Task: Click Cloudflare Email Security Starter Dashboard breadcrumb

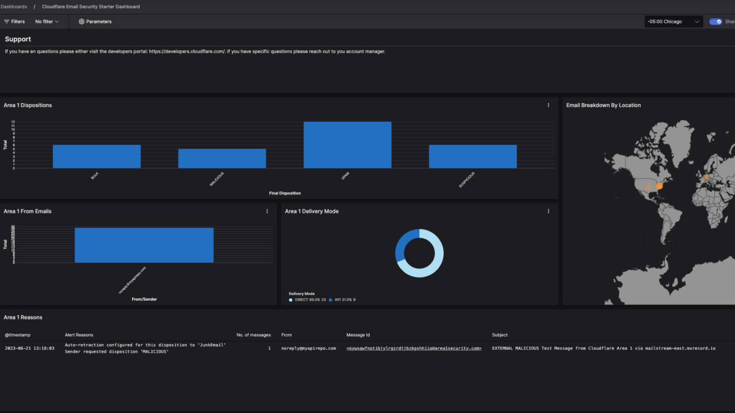Action: [91, 7]
